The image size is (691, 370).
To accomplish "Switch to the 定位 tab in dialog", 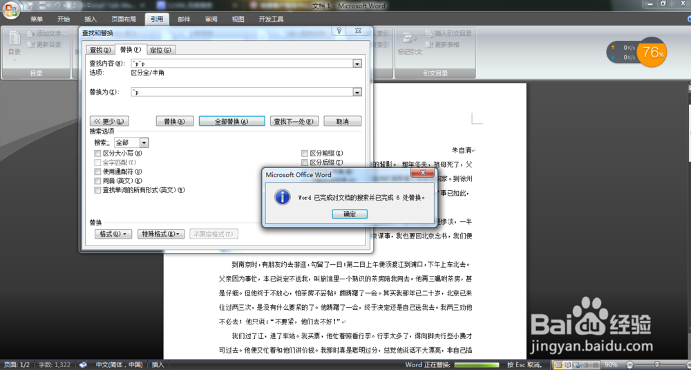I will [161, 50].
